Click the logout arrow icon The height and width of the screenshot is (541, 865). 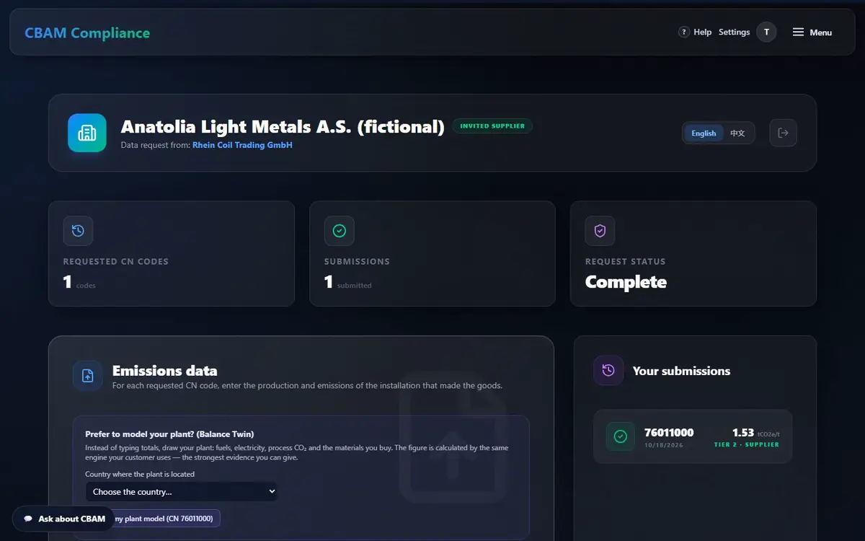pos(784,133)
